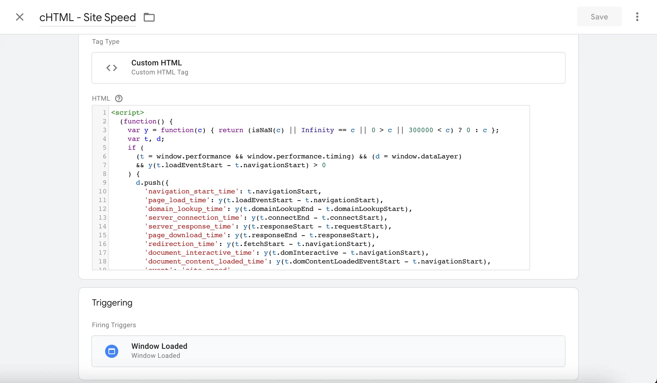Click the 'y(t.loadEventStart' condition on line 7
Screen dimensions: 657x383
point(231,165)
